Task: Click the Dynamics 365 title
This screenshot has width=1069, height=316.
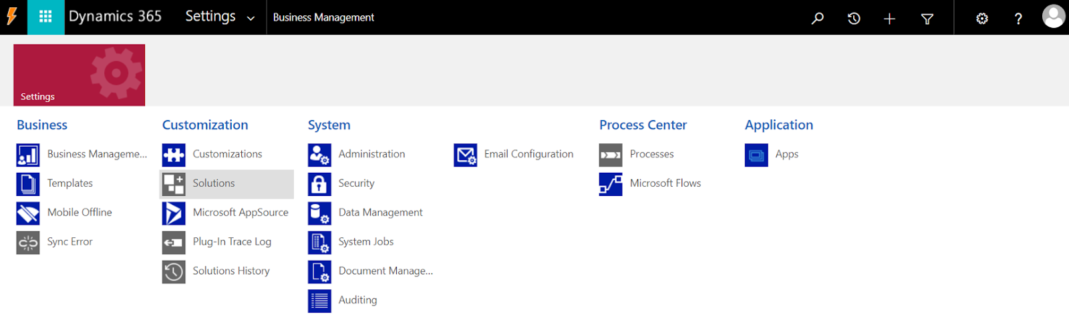Action: click(x=115, y=16)
